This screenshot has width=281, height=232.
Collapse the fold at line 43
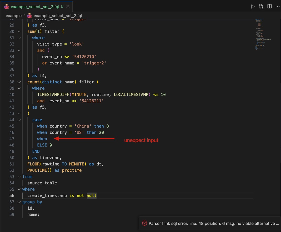click(19, 114)
